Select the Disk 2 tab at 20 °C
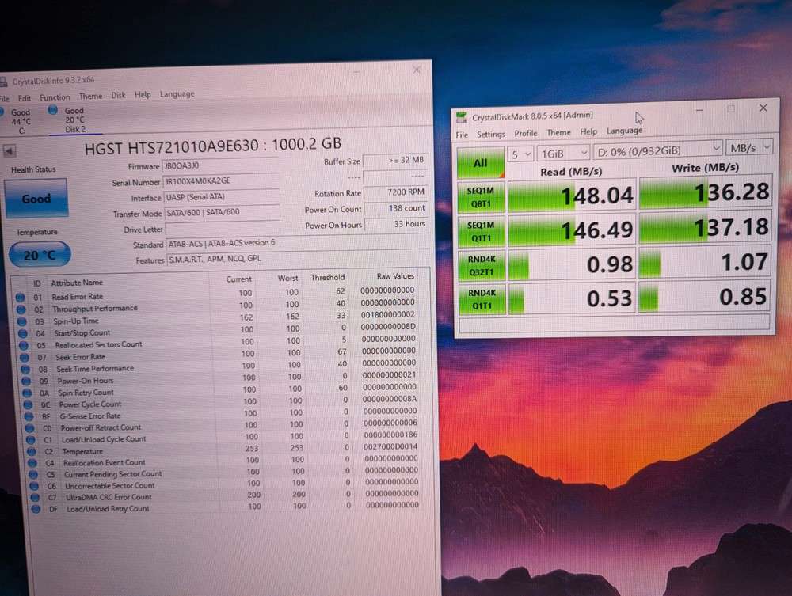The image size is (792, 596). (74, 120)
